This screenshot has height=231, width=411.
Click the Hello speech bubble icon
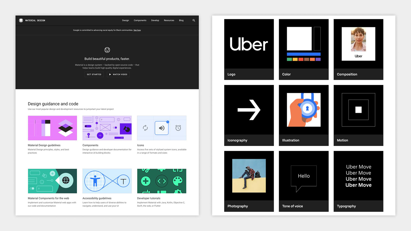304,179
